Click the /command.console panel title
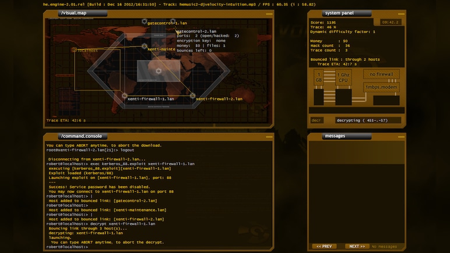This screenshot has height=253, width=450. click(x=82, y=136)
